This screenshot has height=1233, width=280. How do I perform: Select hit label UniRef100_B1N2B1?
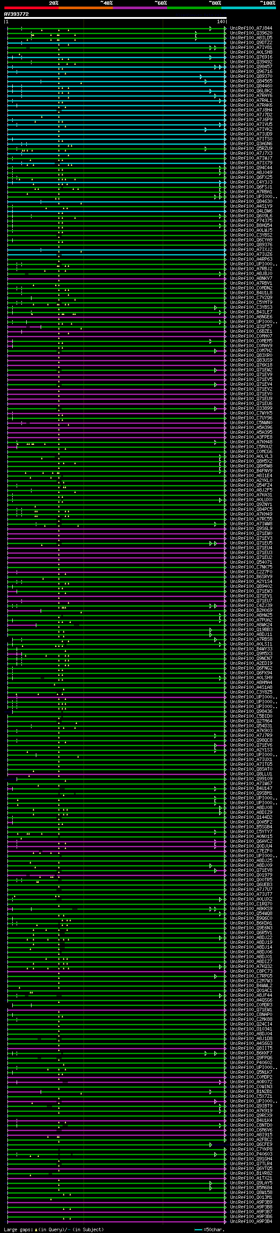coord(251,1091)
